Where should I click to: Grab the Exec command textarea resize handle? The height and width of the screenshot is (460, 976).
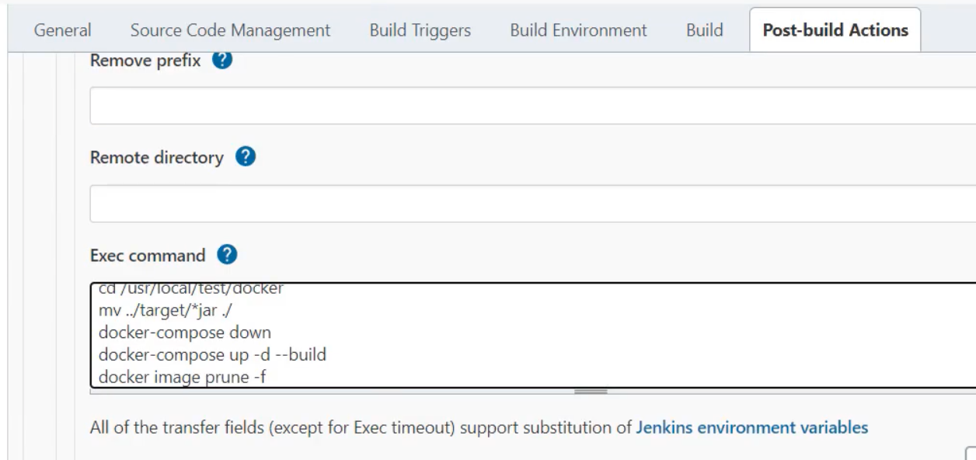(x=591, y=392)
